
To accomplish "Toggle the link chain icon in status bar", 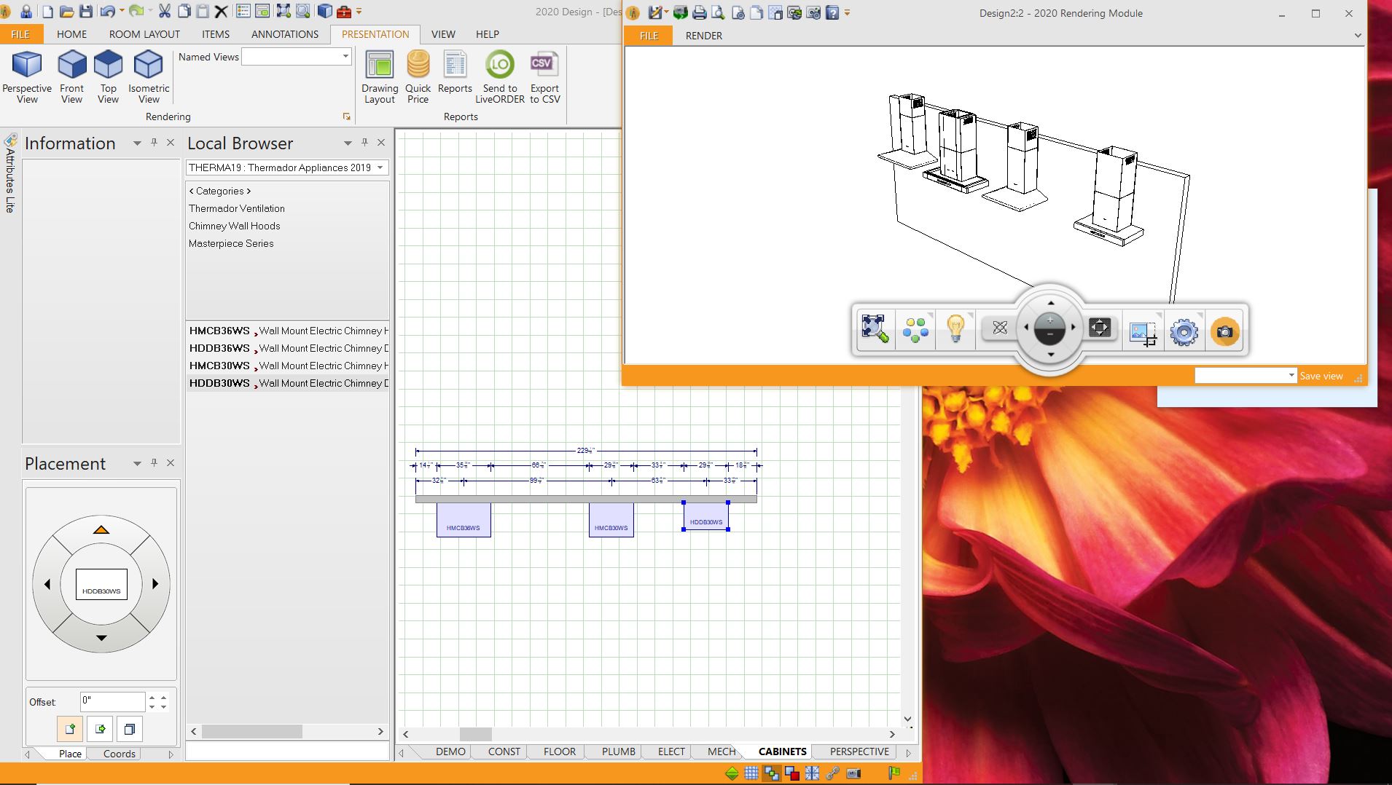I will [832, 773].
